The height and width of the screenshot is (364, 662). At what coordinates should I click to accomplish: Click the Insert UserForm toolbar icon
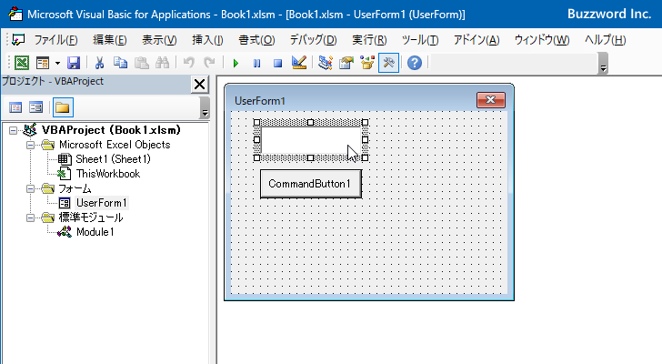pyautogui.click(x=43, y=63)
